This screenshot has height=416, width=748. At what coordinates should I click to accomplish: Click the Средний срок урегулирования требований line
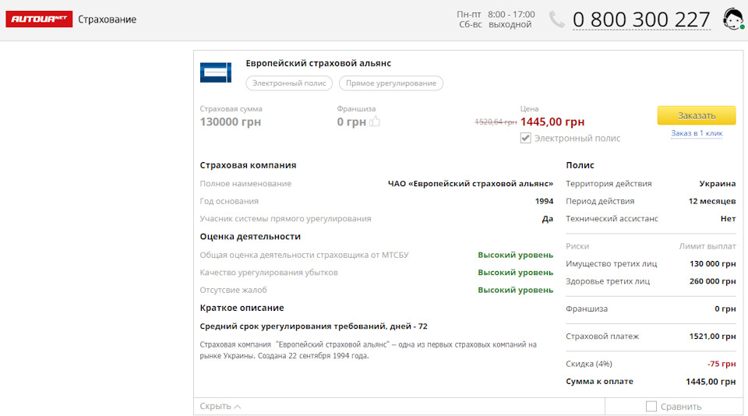(313, 326)
